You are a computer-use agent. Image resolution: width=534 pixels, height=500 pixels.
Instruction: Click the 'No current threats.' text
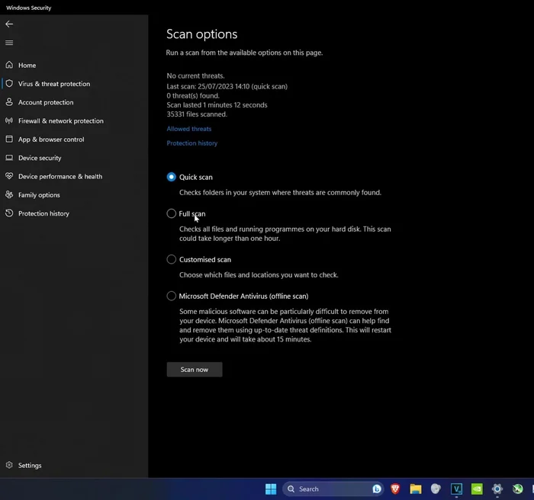[195, 75]
